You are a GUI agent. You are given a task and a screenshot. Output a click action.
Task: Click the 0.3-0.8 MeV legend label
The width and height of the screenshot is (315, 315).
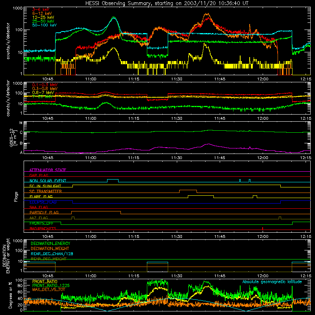coord(45,89)
